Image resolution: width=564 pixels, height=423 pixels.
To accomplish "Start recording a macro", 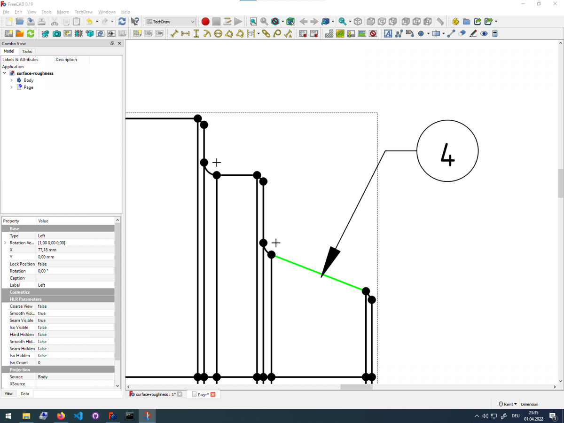I will tap(205, 21).
